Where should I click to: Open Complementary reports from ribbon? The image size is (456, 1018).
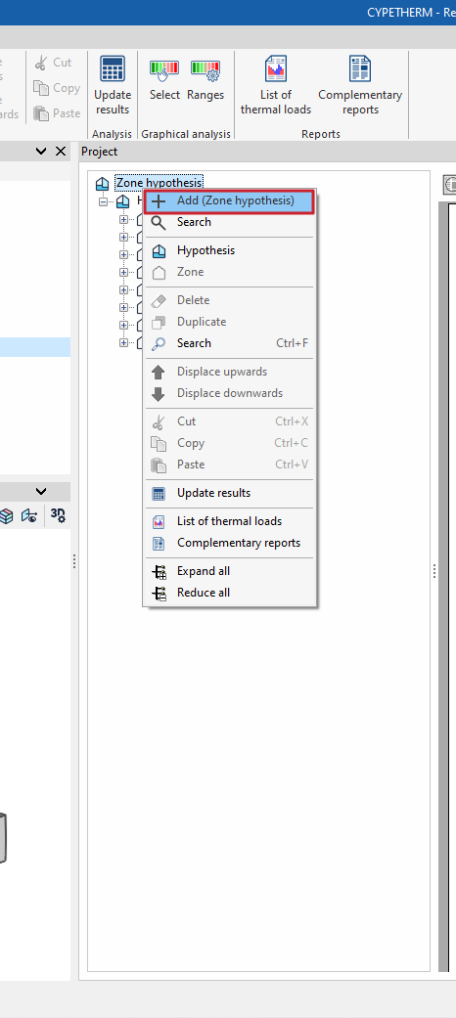[360, 86]
